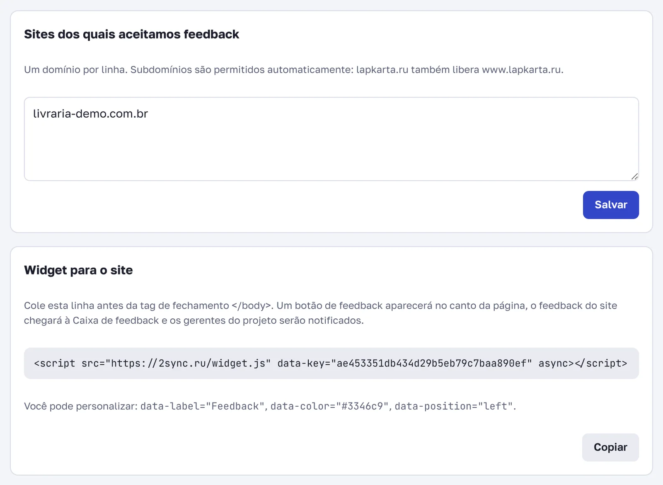This screenshot has height=485, width=663.
Task: Grab the textarea resize handle
Action: click(634, 177)
